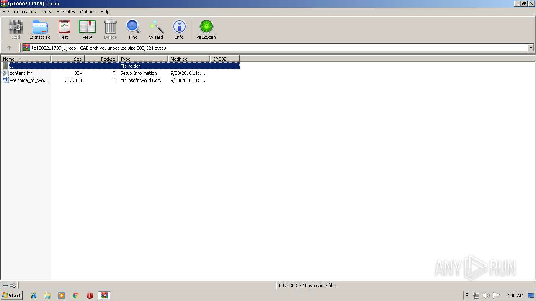Open the Commands menu
Screen dimensions: 536x301
[25, 12]
